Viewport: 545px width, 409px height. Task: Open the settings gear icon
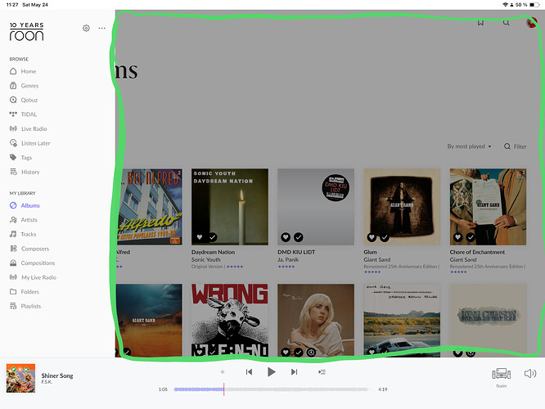pos(86,28)
